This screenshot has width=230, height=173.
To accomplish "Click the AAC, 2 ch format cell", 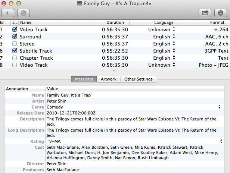I will (217, 44).
